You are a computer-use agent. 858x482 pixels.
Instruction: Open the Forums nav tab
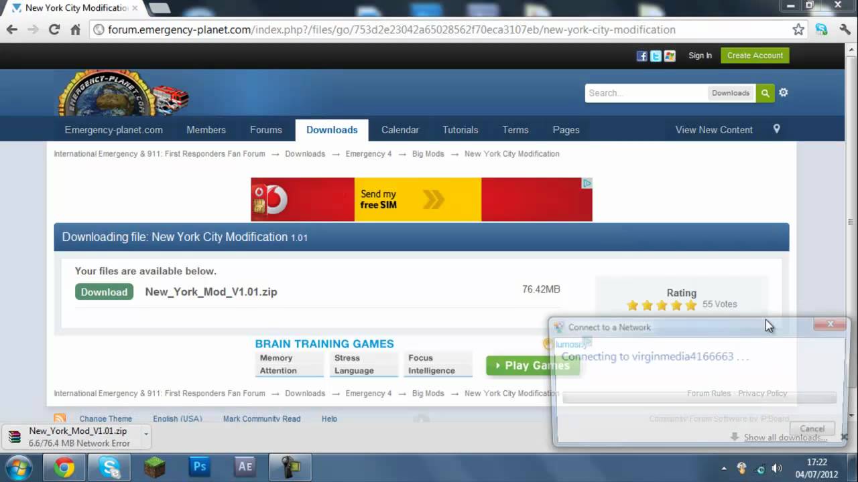(265, 130)
